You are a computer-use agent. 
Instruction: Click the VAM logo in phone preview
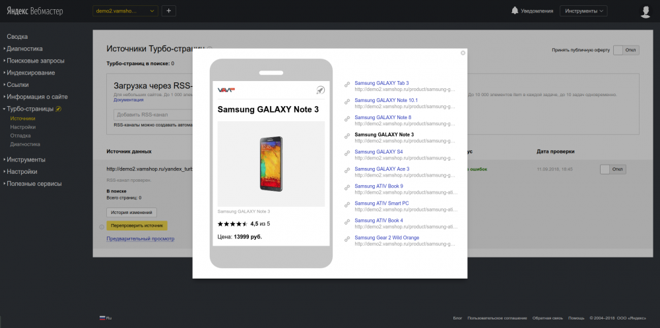pos(226,90)
